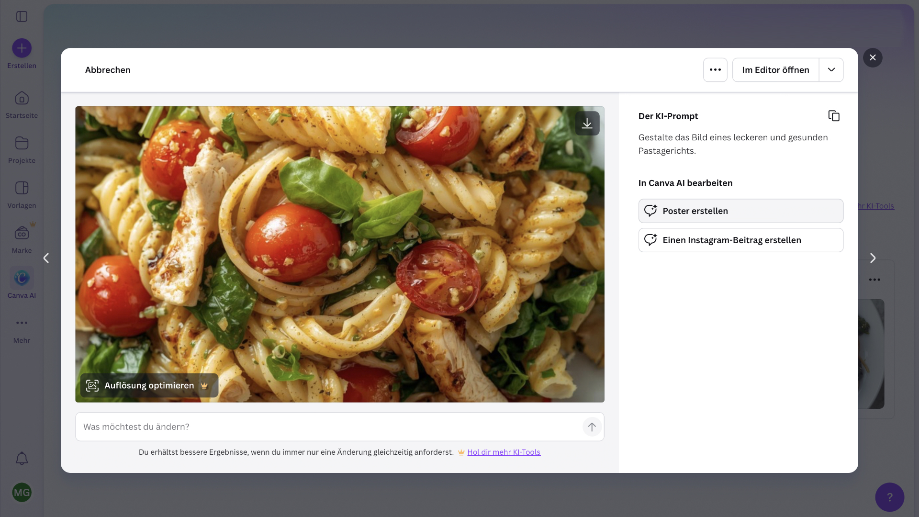Show the previous image with the left chevron

(x=46, y=258)
